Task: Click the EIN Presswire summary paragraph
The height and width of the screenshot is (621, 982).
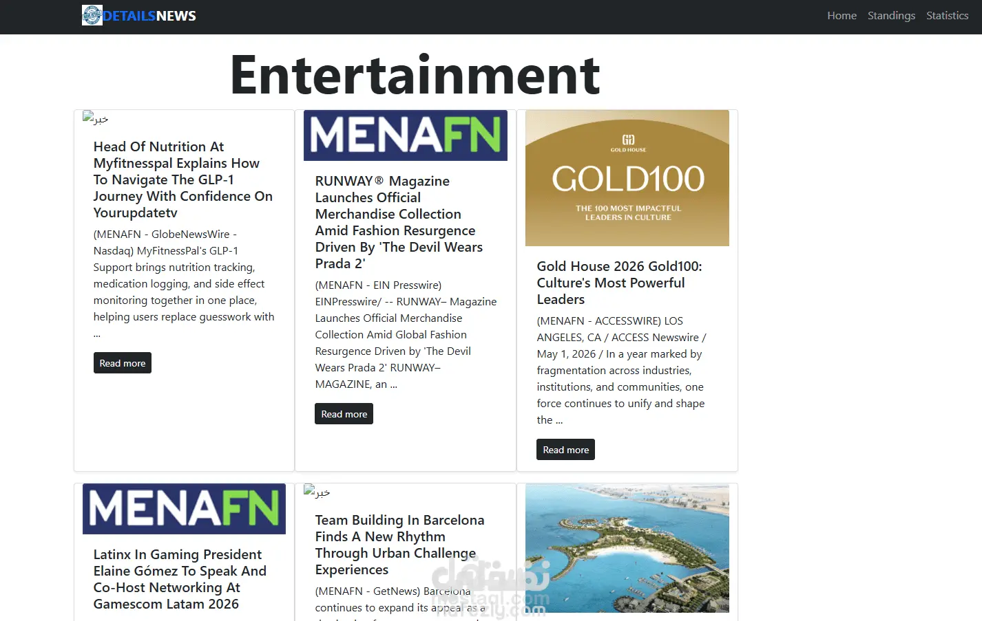Action: (406, 334)
